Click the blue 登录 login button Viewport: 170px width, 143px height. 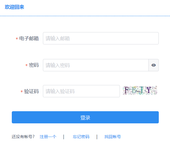point(85,117)
